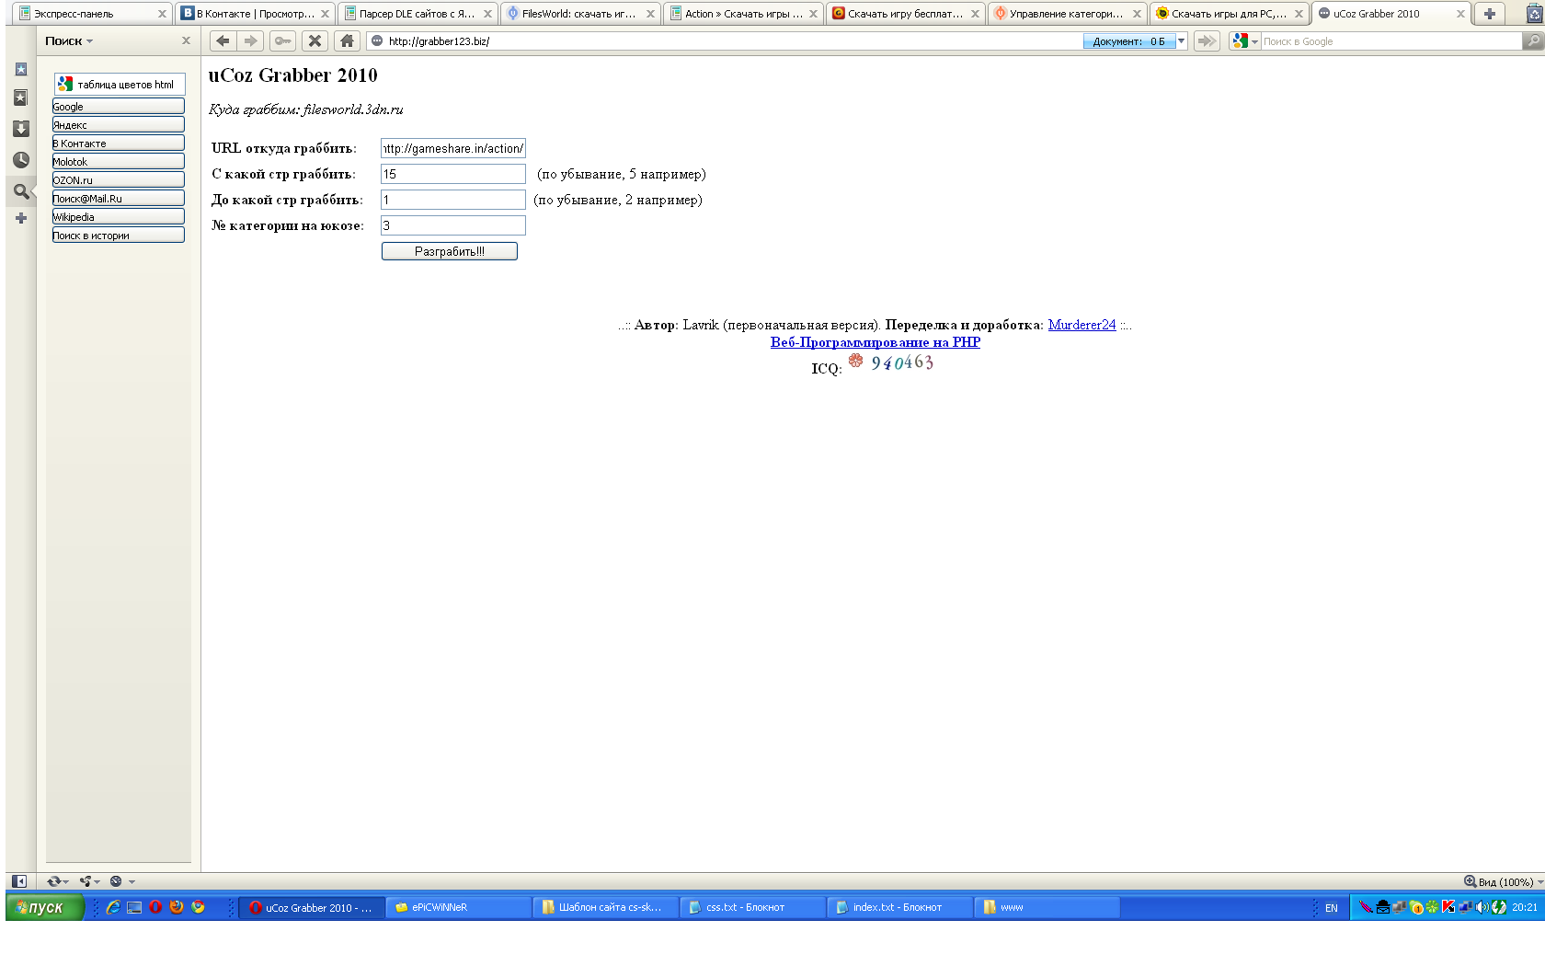Click the Wikipedia search box in sidebar

119,216
